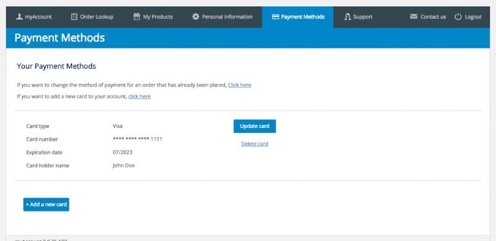496x241 pixels.
Task: Click the Logout link text
Action: [473, 17]
